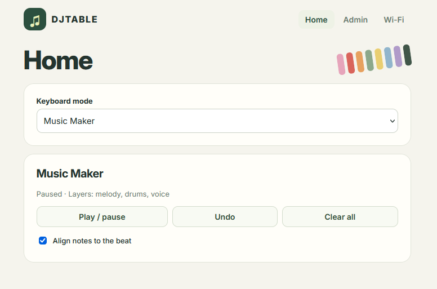This screenshot has height=289, width=437.
Task: Click the DJTABLE music note logo icon
Action: pyautogui.click(x=35, y=19)
